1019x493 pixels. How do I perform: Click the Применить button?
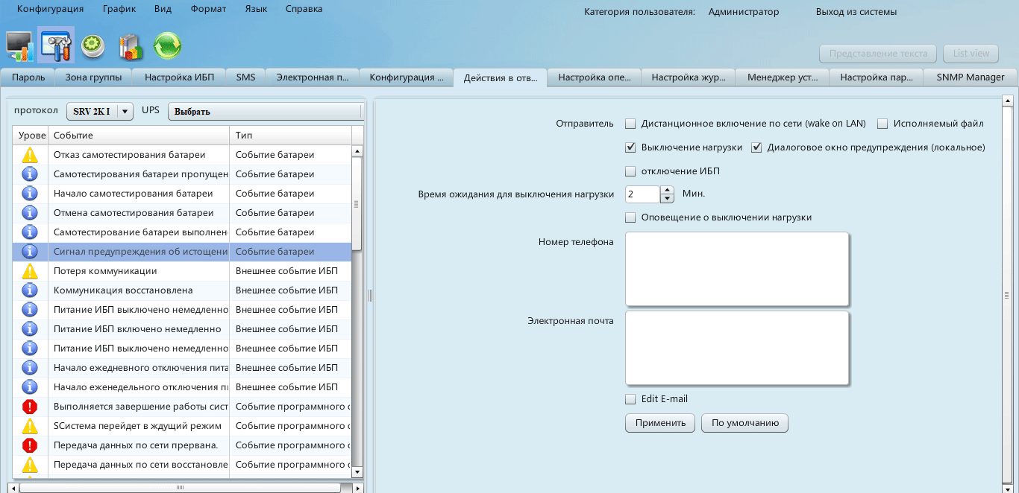point(660,423)
